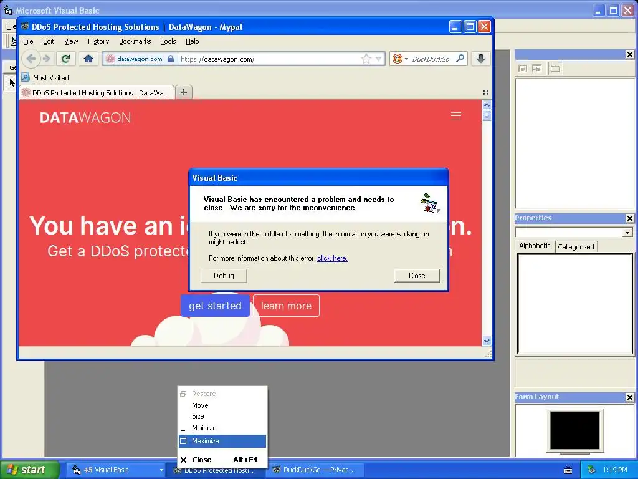The image size is (638, 479).
Task: Go back with the browser's back arrow
Action: (31, 59)
